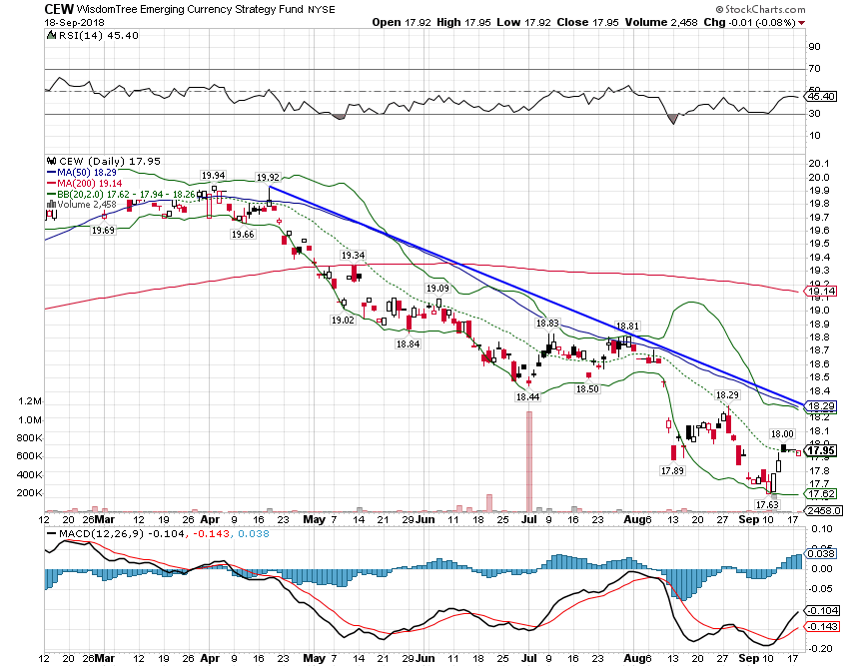Click the CEW (Daily) 17.95 legend text

(x=110, y=161)
